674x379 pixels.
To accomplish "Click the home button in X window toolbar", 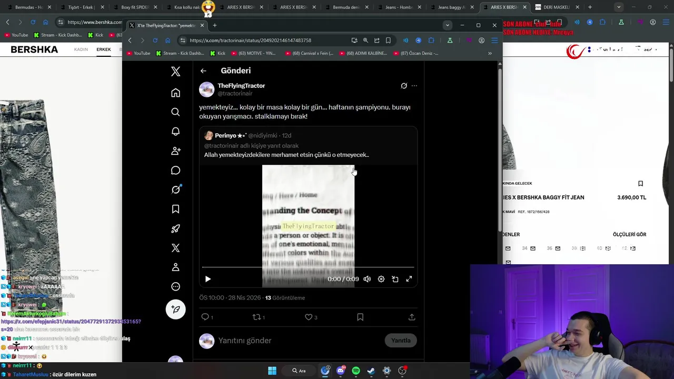I will point(167,41).
